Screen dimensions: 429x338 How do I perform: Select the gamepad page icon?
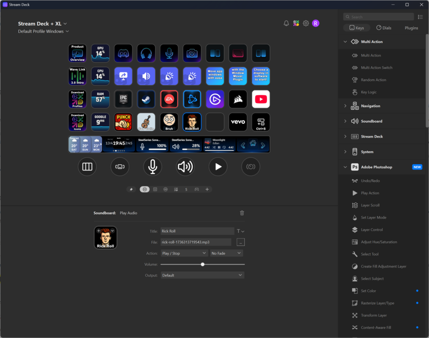coord(197,189)
